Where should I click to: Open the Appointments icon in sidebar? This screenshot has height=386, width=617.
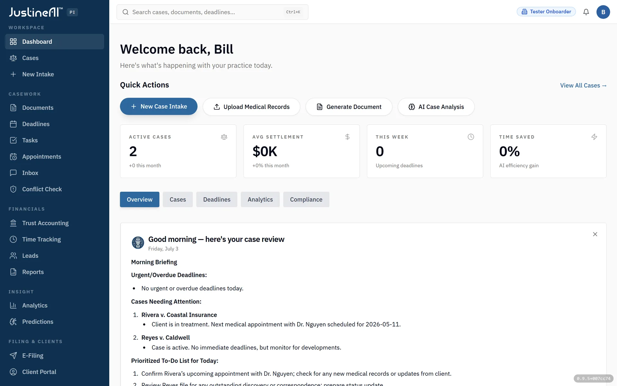point(13,157)
